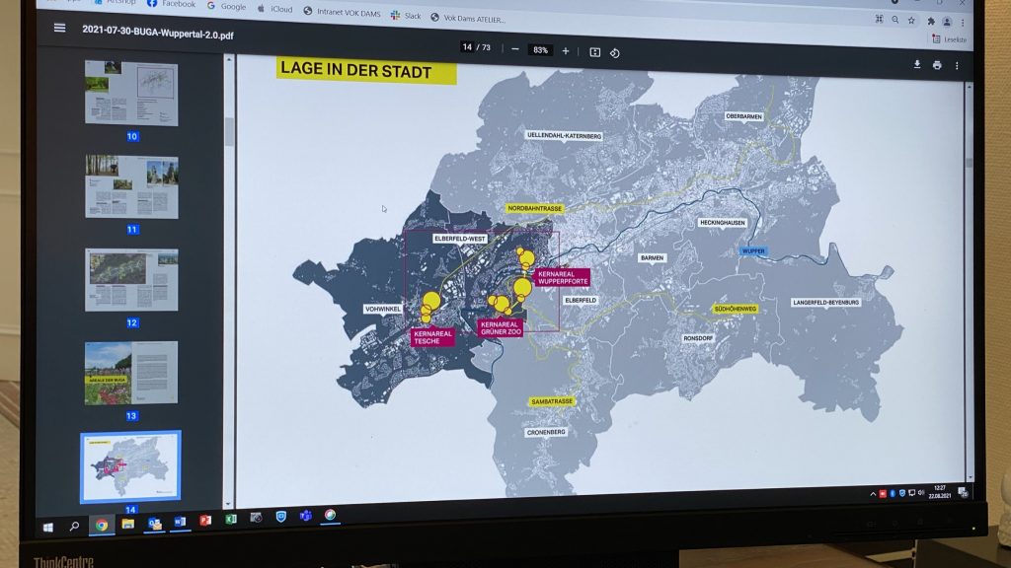Click the PDF filename 2021-07-30-BUGA-Wuppertal-2.0.pdf
Screen dimensions: 1011x568
(x=158, y=33)
